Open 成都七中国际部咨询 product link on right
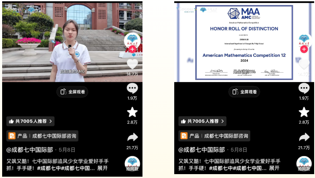315x178 pixels. point(214,136)
